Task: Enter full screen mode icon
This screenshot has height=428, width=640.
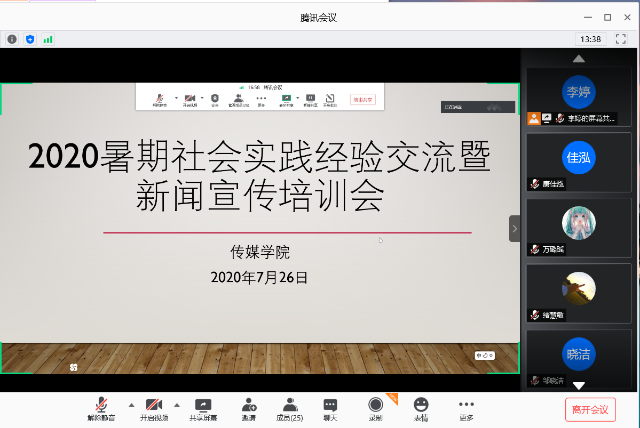Action: 620,39
